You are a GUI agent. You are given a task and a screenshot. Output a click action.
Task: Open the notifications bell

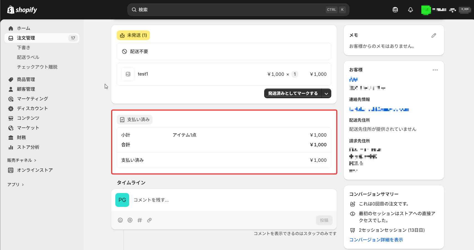[411, 10]
